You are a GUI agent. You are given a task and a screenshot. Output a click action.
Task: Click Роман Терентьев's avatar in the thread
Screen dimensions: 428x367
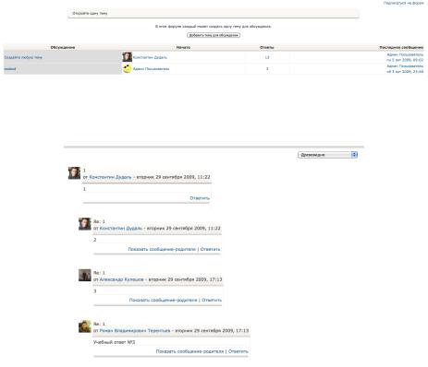(85, 326)
